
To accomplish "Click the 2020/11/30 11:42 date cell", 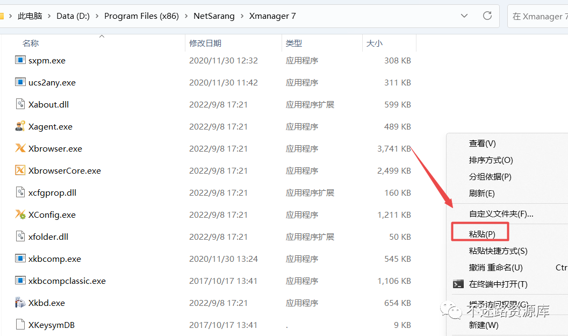I will point(224,83).
